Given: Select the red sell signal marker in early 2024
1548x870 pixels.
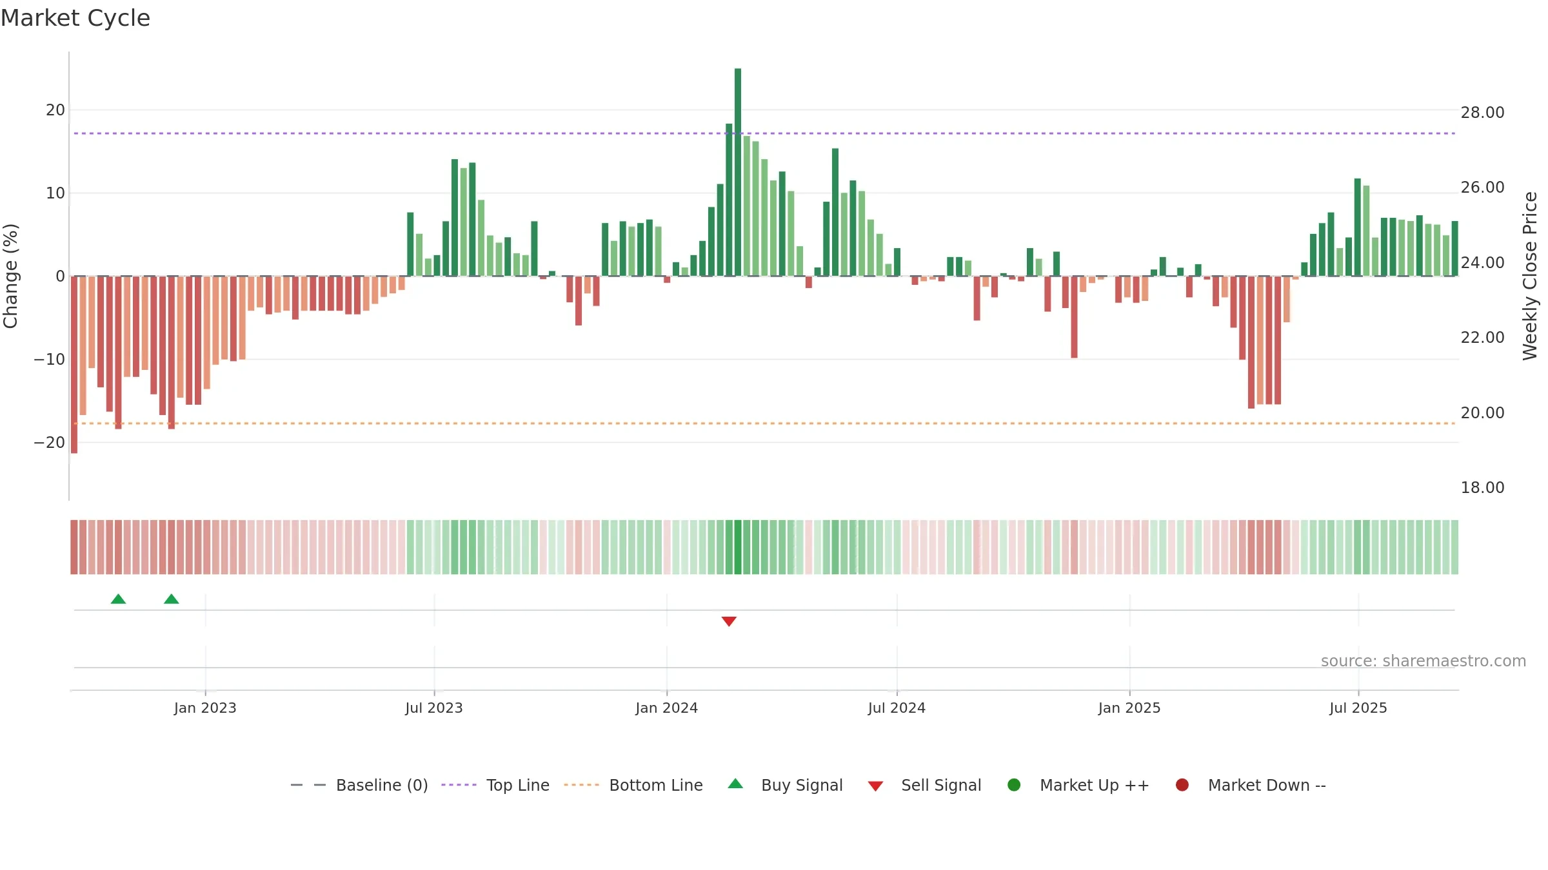Looking at the screenshot, I should point(729,621).
